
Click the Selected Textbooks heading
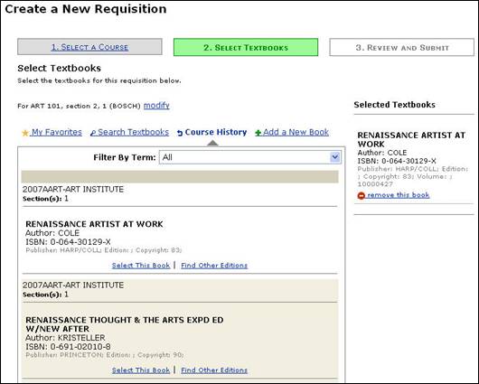click(394, 105)
